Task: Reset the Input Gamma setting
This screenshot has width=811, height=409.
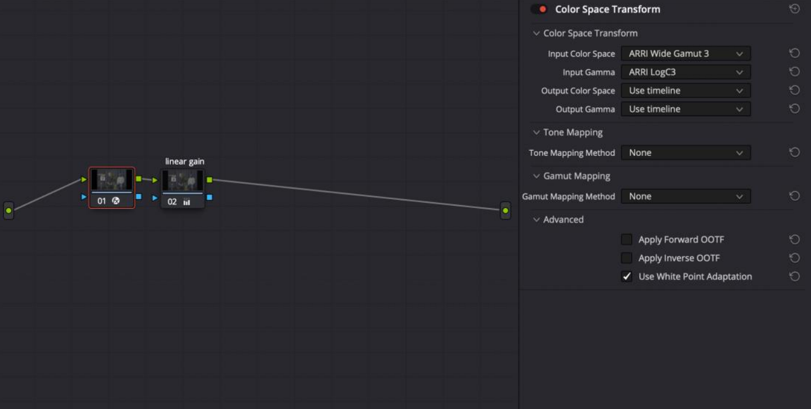Action: tap(795, 72)
